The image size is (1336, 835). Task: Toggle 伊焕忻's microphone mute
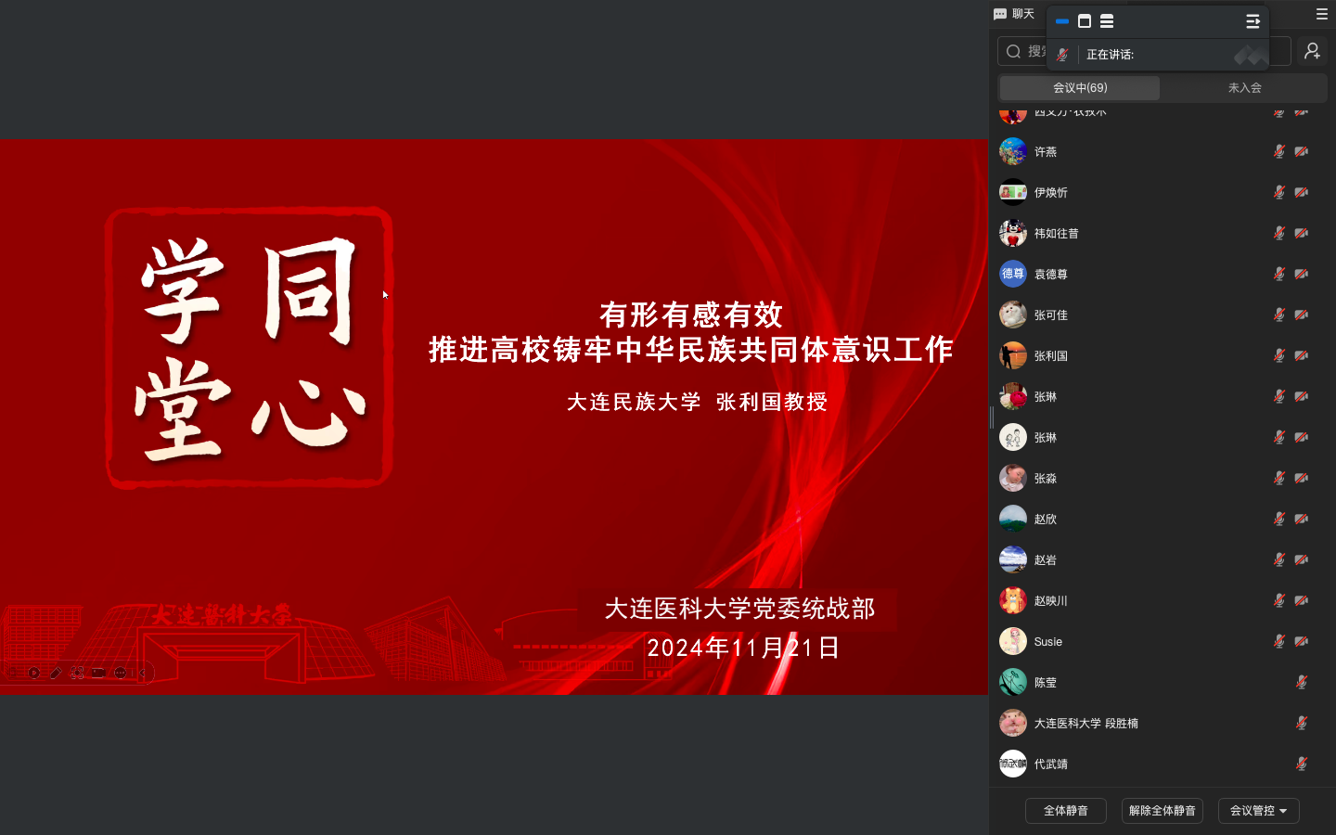point(1279,192)
